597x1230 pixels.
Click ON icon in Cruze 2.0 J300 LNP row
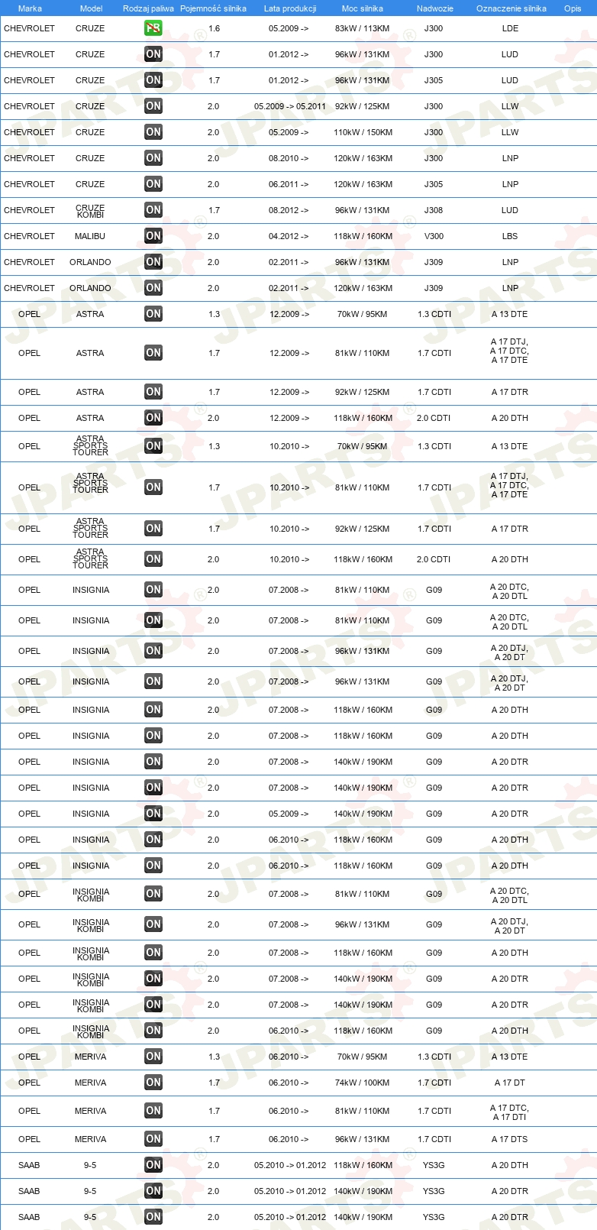153,158
